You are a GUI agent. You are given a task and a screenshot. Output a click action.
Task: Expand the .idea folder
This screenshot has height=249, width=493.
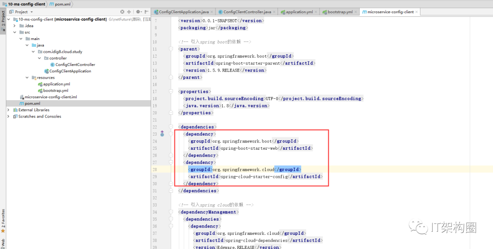coord(15,25)
